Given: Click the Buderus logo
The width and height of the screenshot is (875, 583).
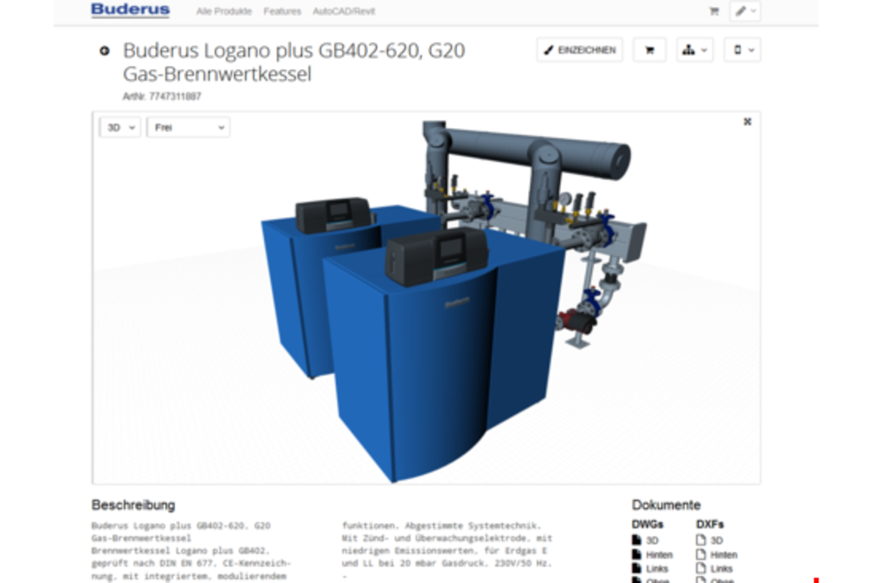Looking at the screenshot, I should [129, 9].
